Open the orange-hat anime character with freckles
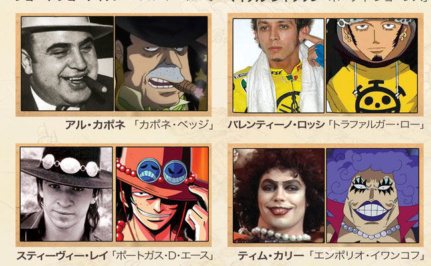Screen dimensions: 431x266 [x=162, y=194]
